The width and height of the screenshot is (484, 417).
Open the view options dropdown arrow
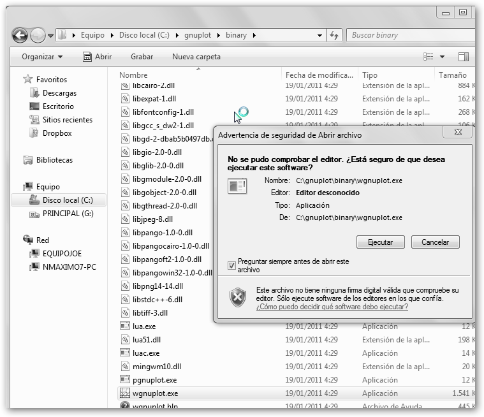point(443,57)
